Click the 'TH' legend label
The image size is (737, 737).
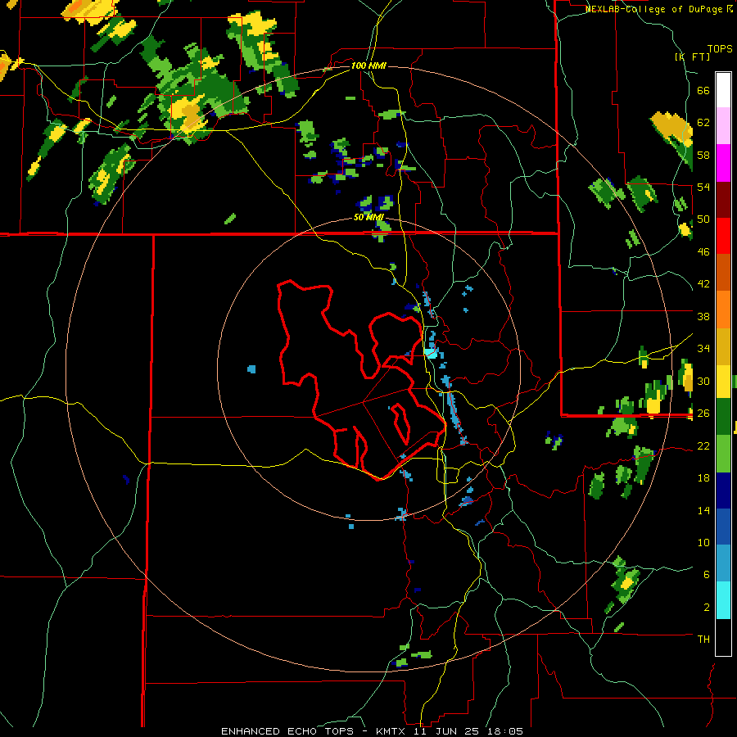703,640
